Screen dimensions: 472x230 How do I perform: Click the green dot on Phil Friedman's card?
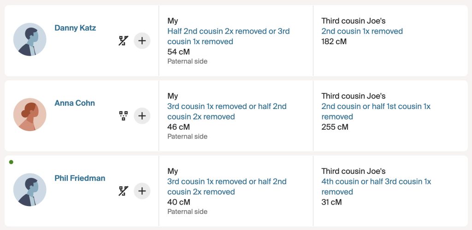11,162
